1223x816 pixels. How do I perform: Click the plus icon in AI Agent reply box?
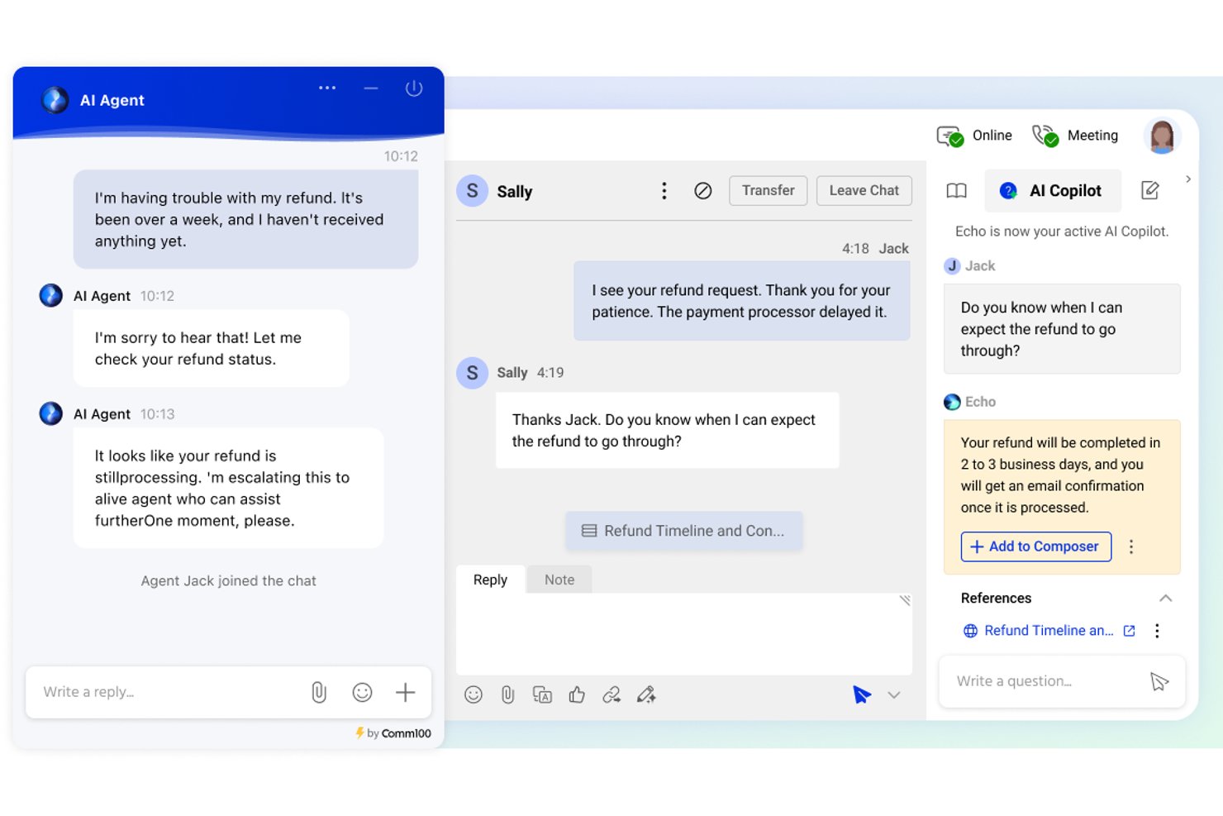pyautogui.click(x=405, y=693)
